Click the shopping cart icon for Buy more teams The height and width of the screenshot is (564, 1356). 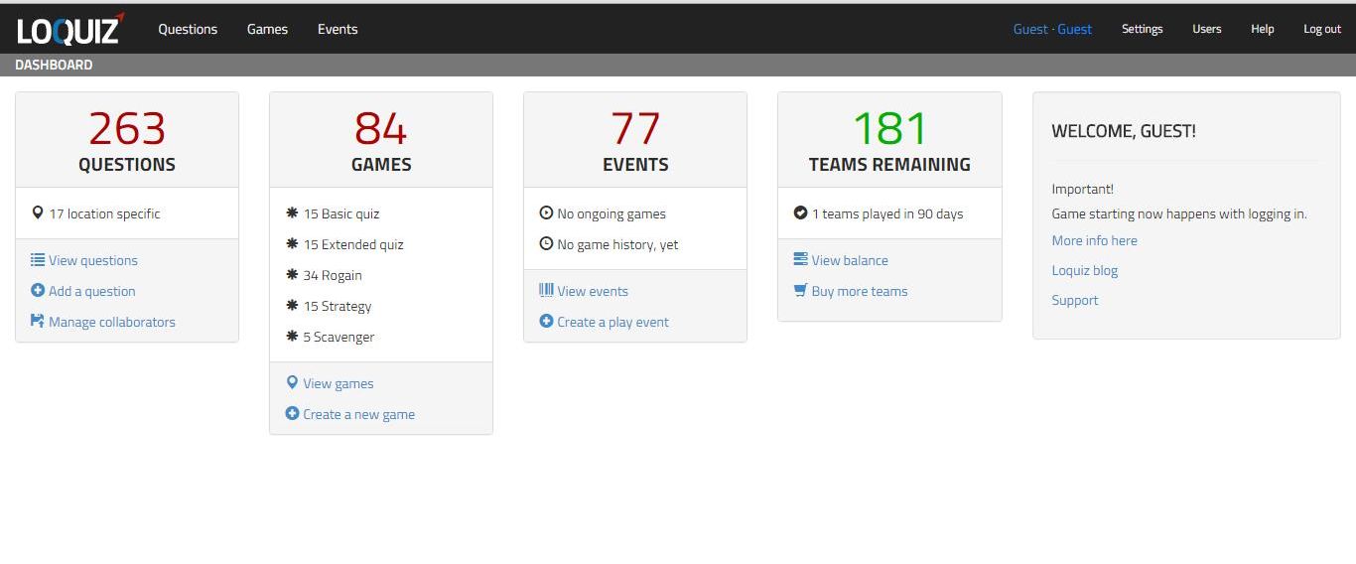tap(800, 291)
